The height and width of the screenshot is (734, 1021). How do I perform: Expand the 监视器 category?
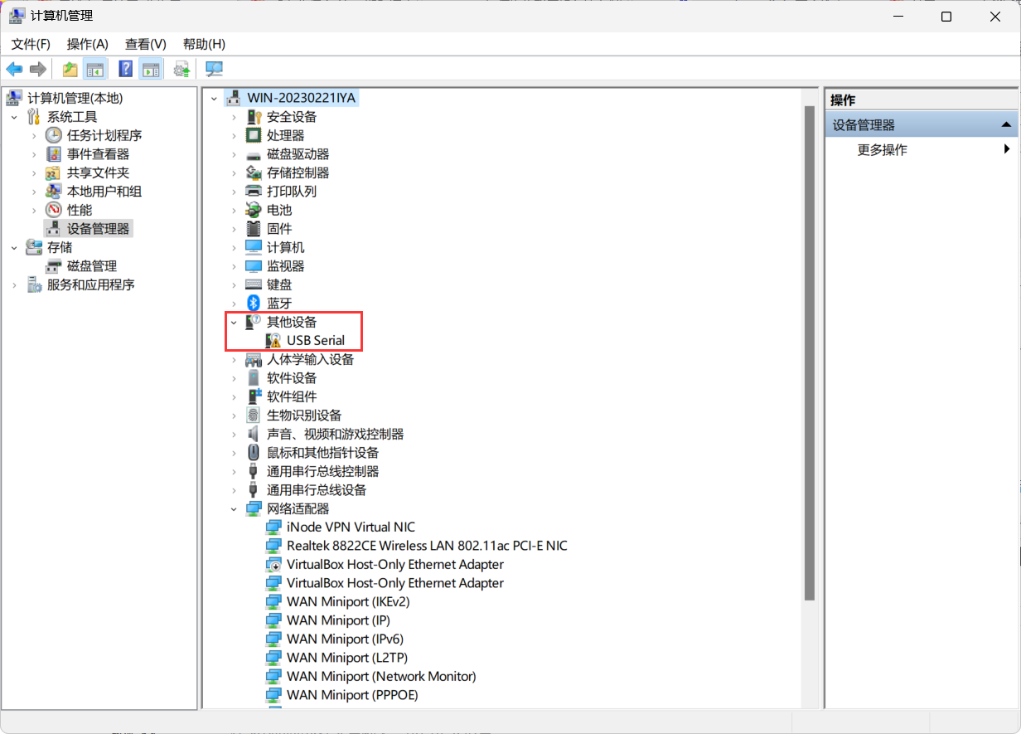tap(234, 266)
